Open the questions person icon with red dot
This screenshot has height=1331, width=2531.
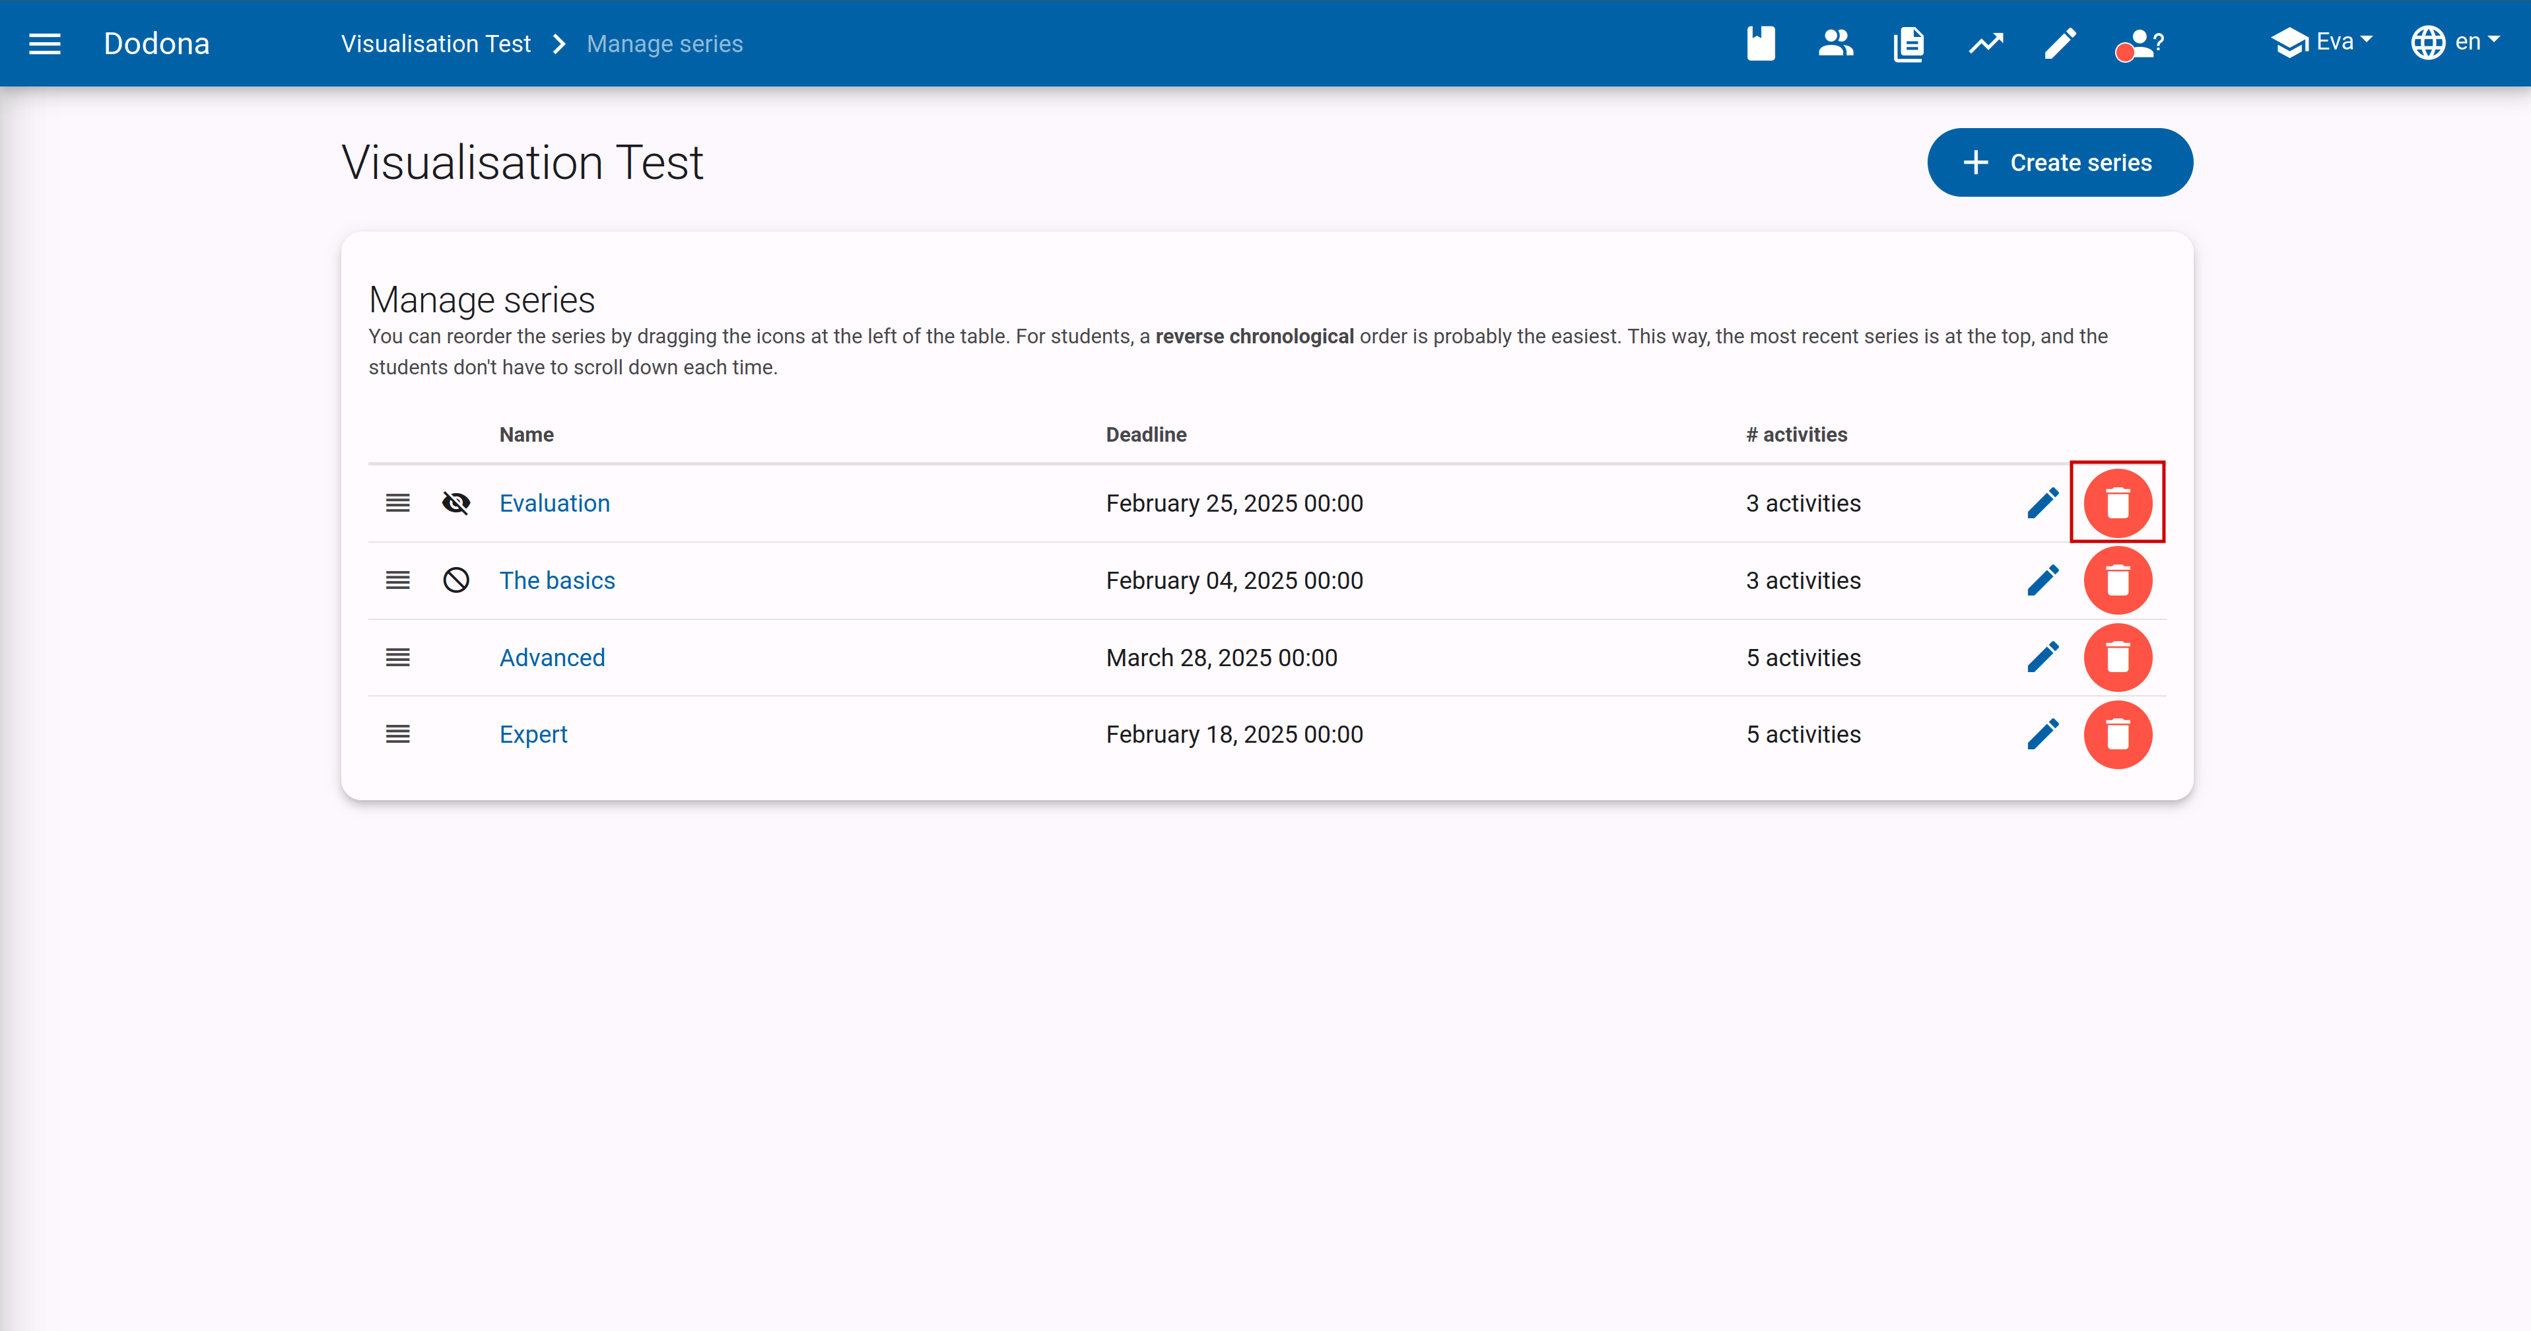[2139, 44]
